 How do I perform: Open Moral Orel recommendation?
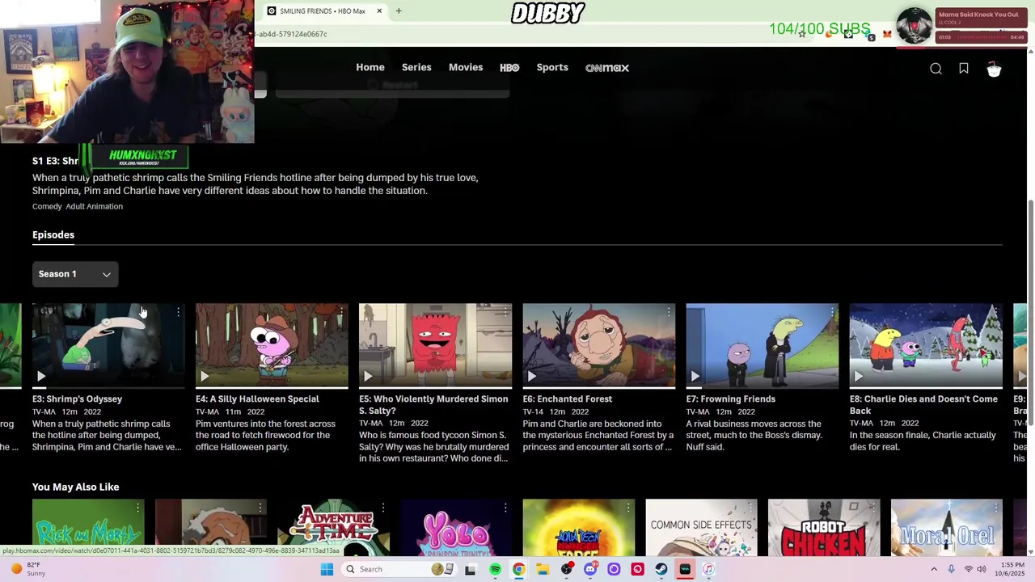(x=947, y=529)
